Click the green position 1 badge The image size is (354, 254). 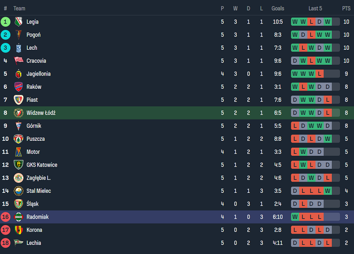click(x=5, y=22)
